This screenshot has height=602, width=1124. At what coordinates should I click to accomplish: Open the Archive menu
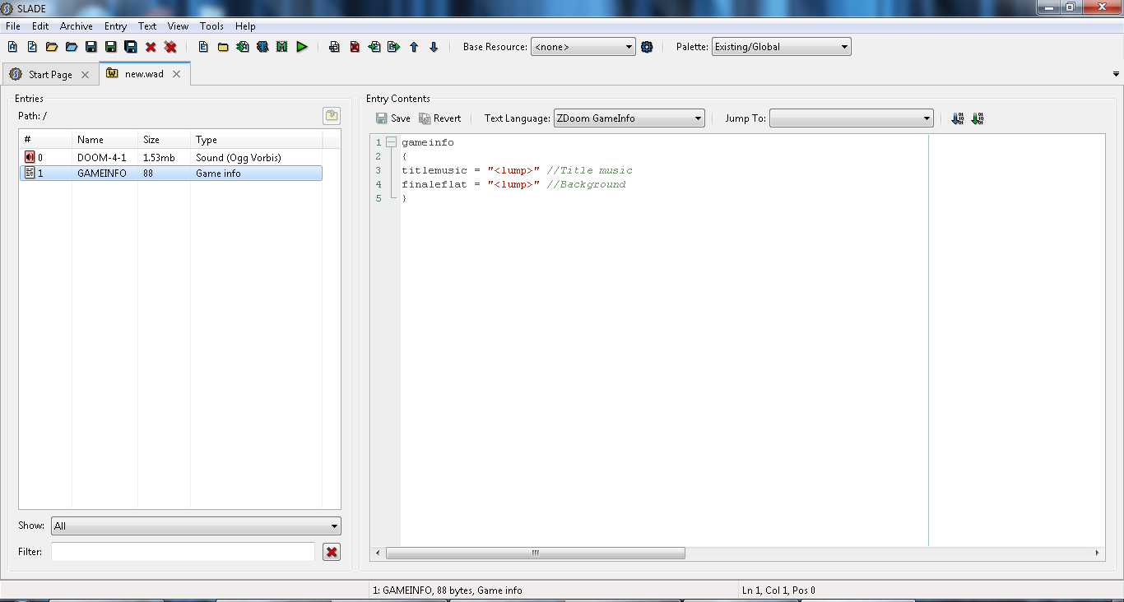click(77, 26)
